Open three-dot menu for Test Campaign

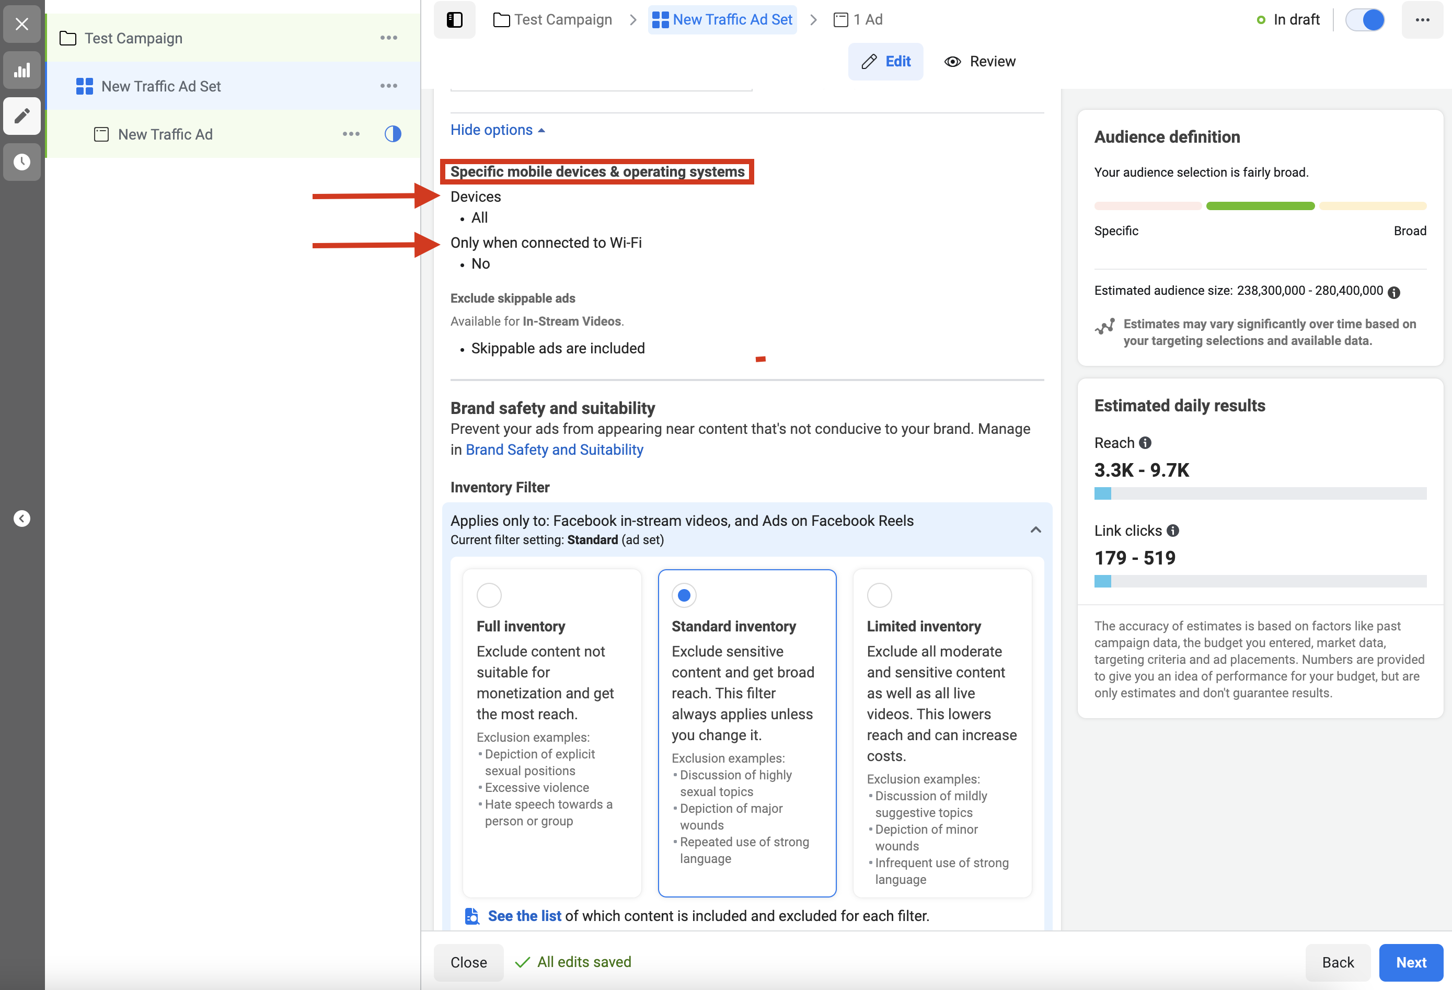click(x=388, y=38)
